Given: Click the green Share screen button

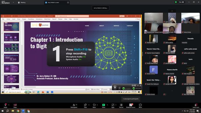Looking at the screenshot, I should coord(104,106).
